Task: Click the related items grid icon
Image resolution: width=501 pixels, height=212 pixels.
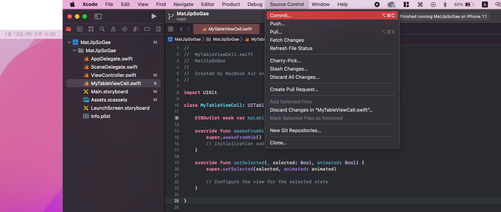Action: pyautogui.click(x=170, y=29)
